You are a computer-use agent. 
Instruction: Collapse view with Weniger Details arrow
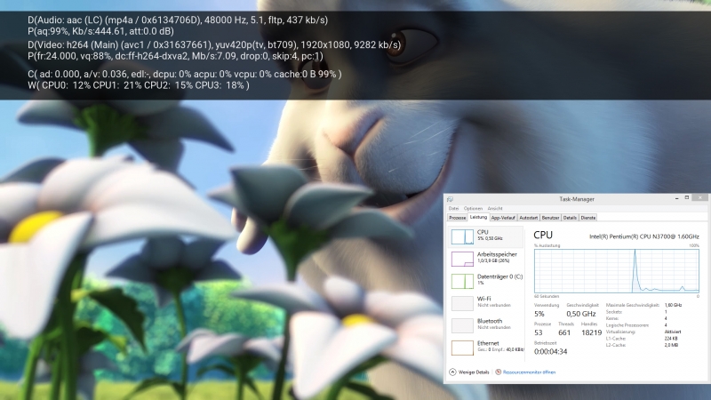(x=452, y=372)
